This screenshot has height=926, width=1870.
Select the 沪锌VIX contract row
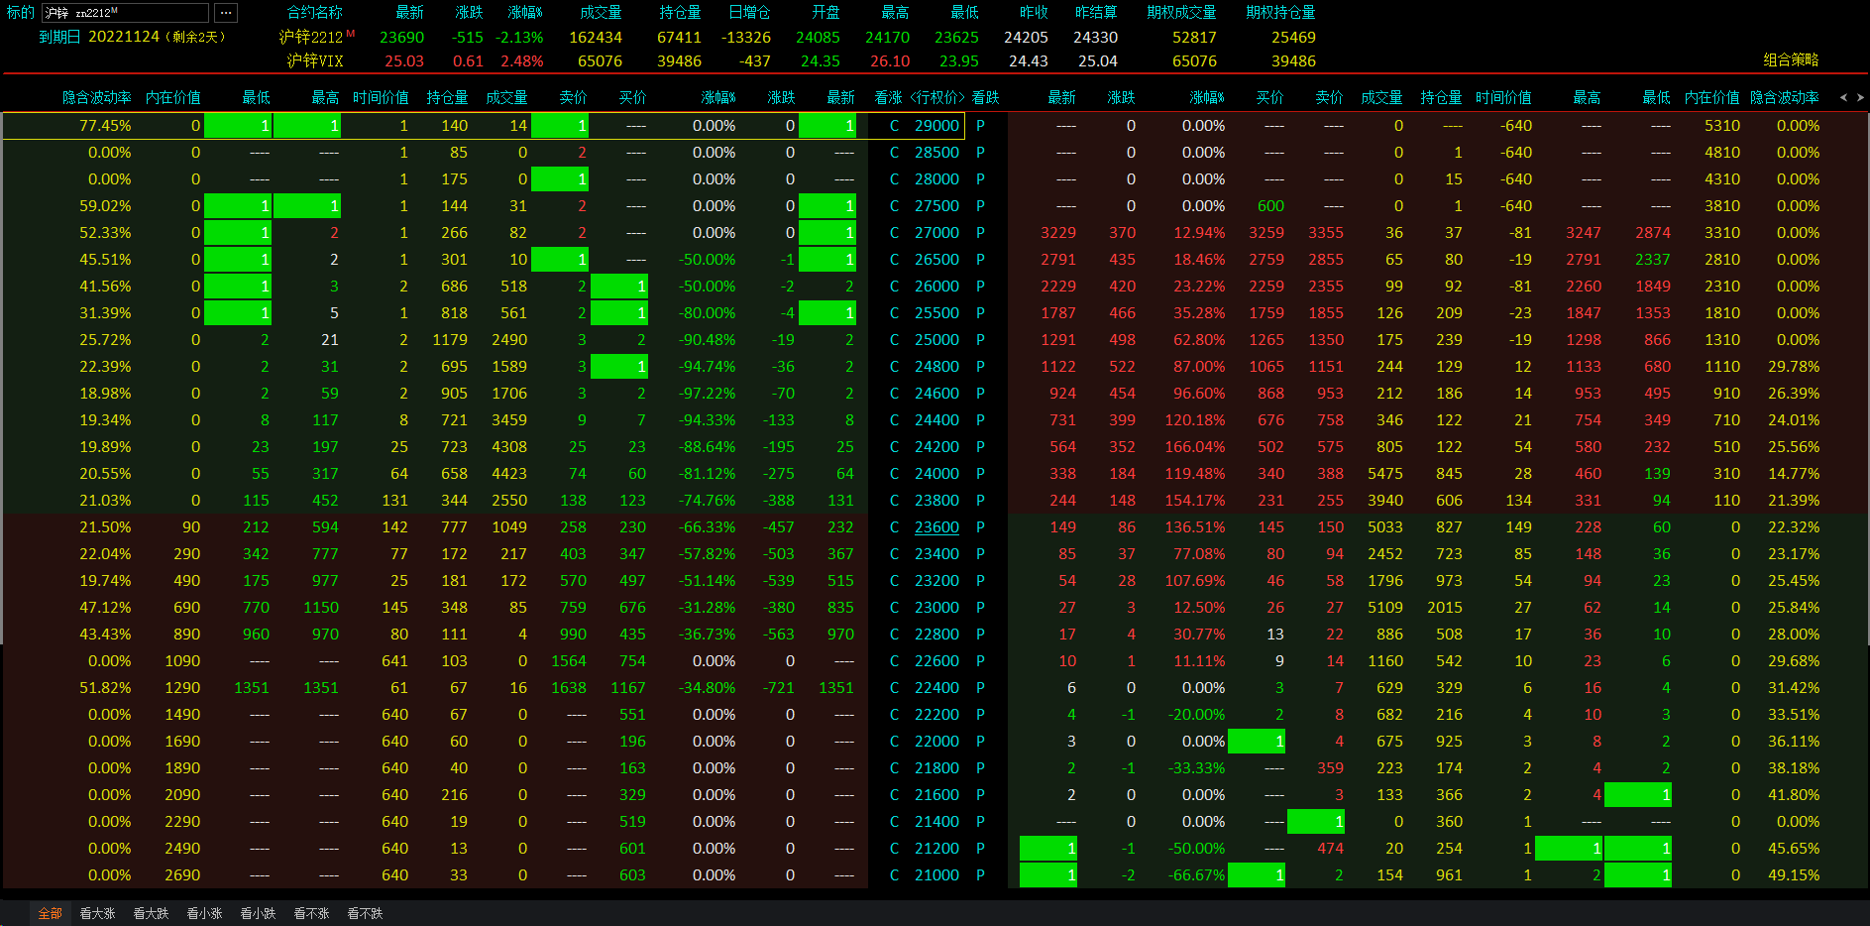coord(315,61)
